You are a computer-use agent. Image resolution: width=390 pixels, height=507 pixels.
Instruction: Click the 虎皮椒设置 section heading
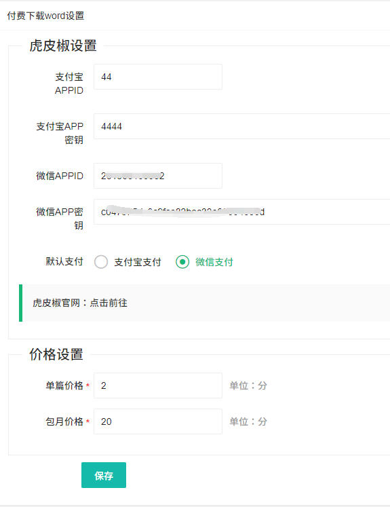[x=63, y=45]
